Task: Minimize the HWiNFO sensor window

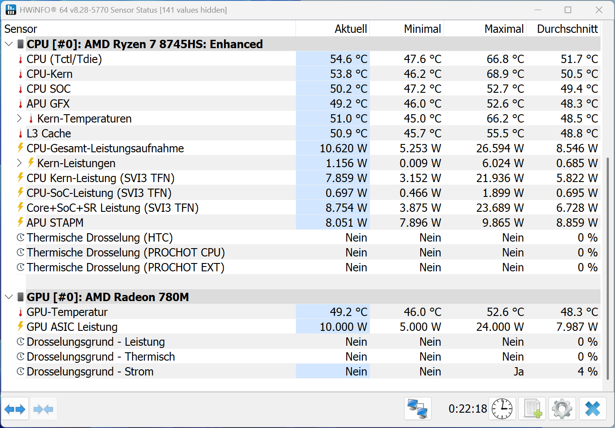Action: click(538, 10)
